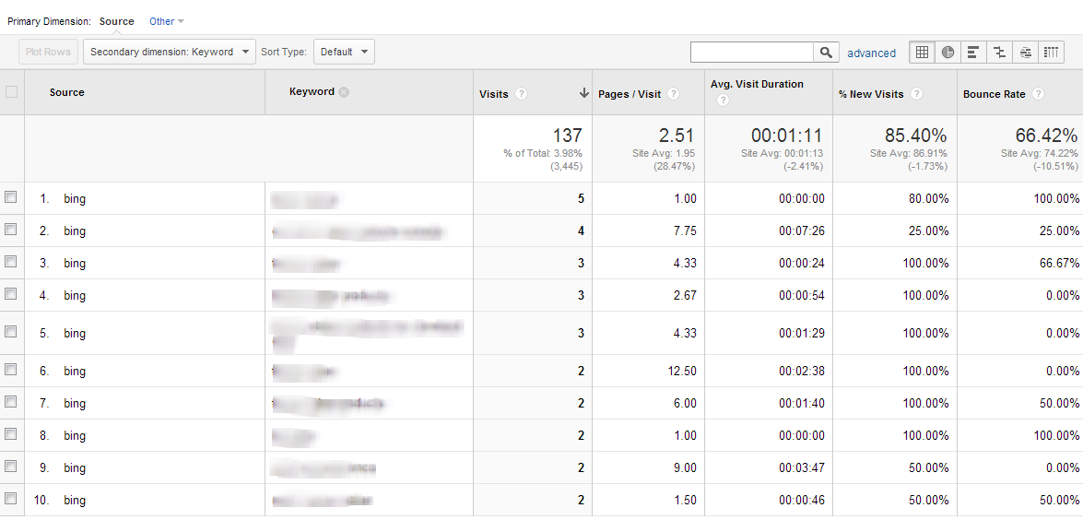
Task: Tick the select-all checkbox in header
Action: coord(11,92)
